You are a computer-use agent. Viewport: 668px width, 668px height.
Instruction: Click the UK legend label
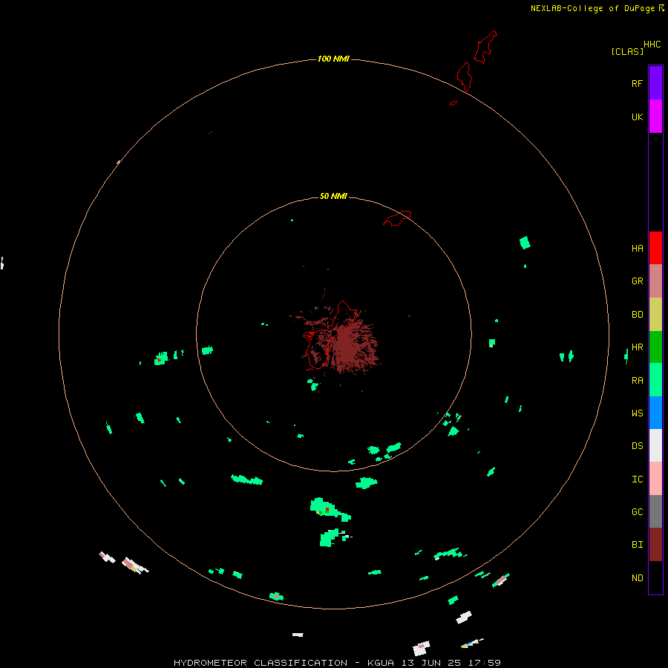[637, 117]
